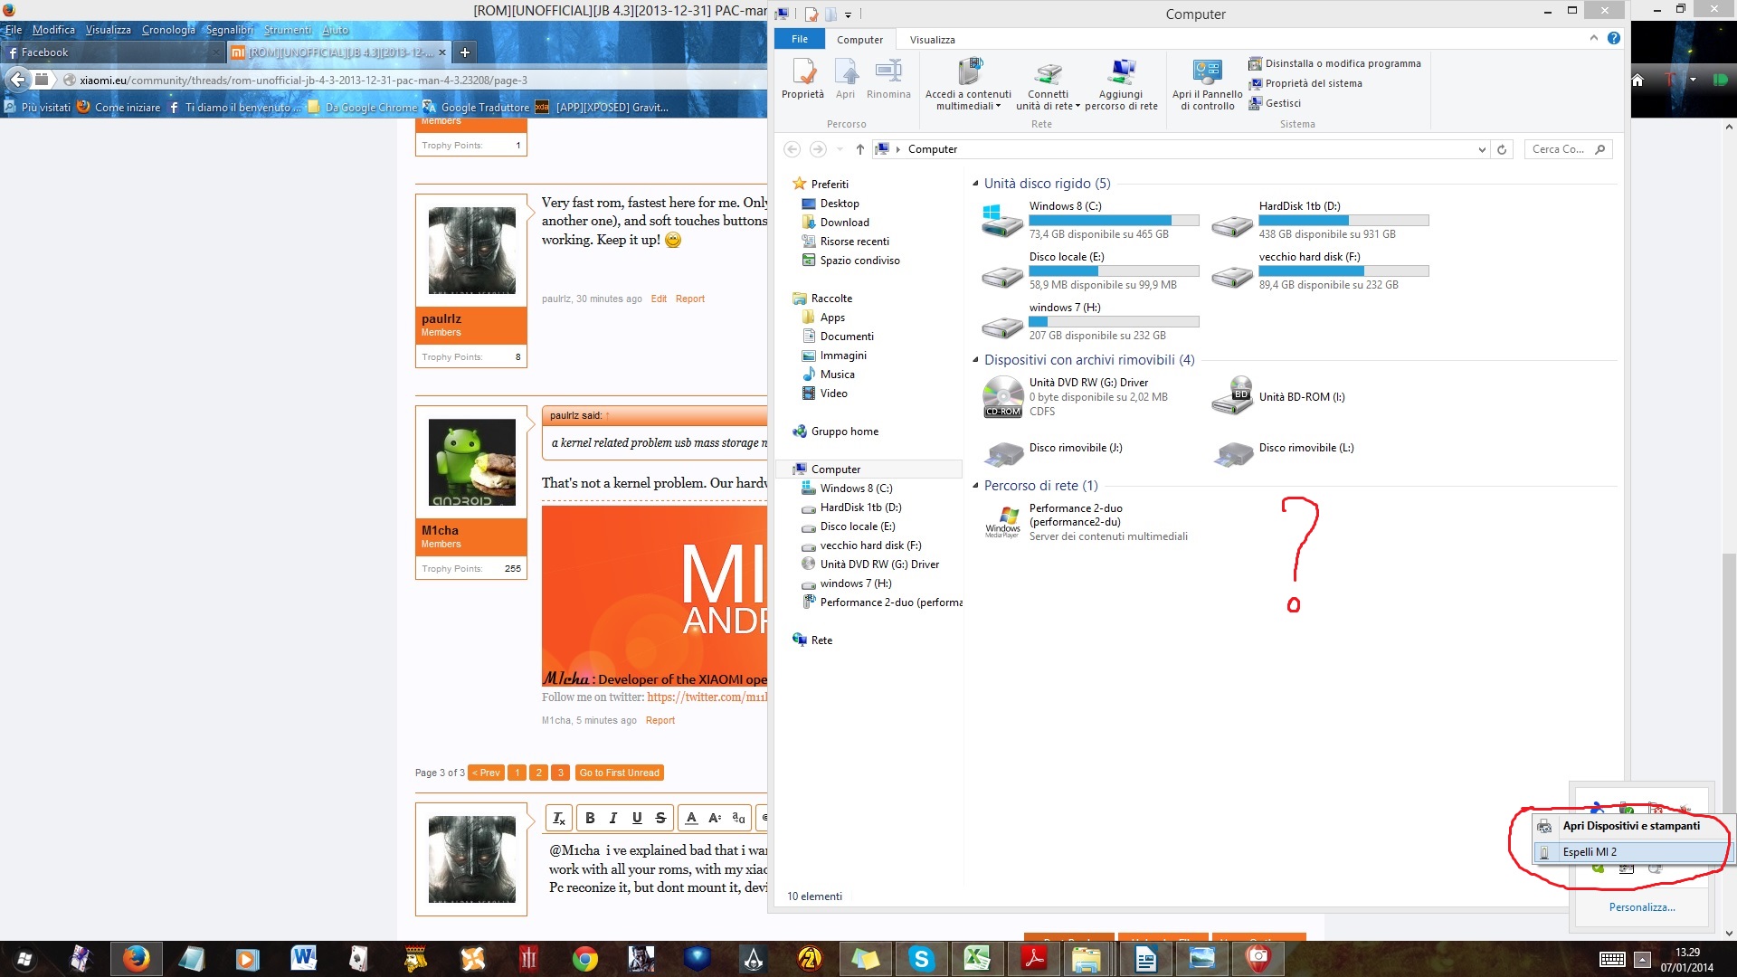Open Word from the taskbar
This screenshot has width=1737, height=977.
pyautogui.click(x=304, y=958)
